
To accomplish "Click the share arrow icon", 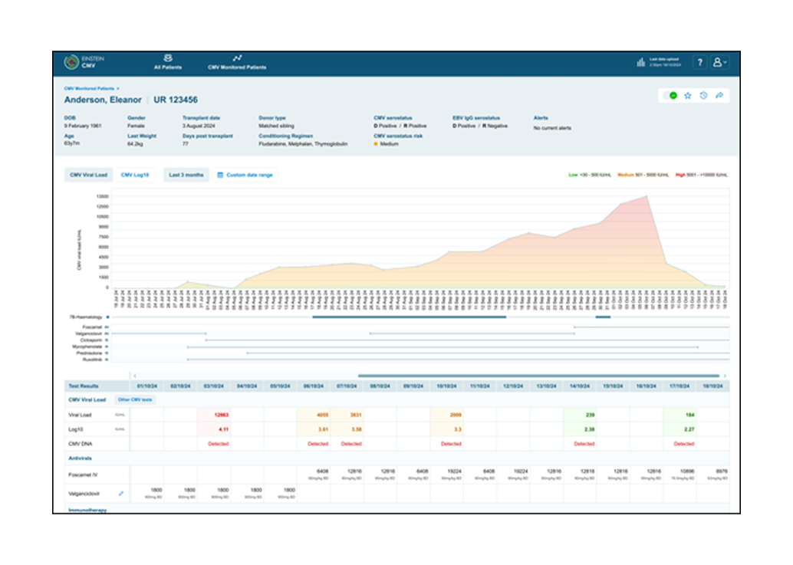I will tap(719, 96).
